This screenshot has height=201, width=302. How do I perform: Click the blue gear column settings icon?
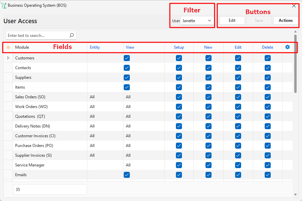[287, 47]
